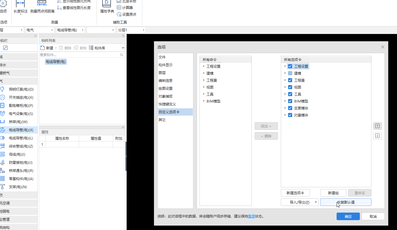Screen dimensions: 397x230
Task: Uncheck 工程量 tab checkbox
Action: [290, 80]
